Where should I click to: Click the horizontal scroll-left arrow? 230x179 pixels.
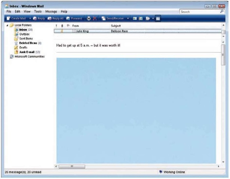pos(56,166)
